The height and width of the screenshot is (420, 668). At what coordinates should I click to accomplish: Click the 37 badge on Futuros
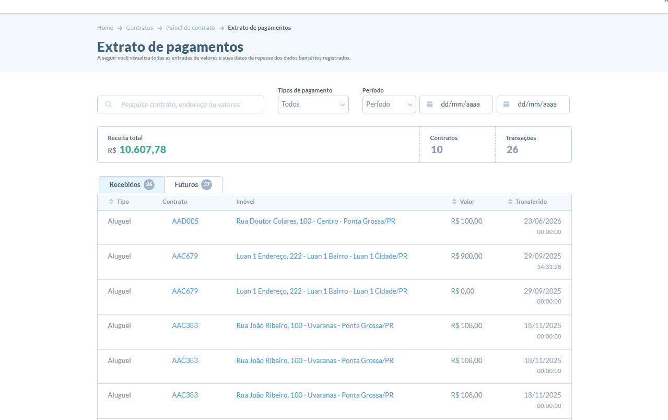(207, 184)
